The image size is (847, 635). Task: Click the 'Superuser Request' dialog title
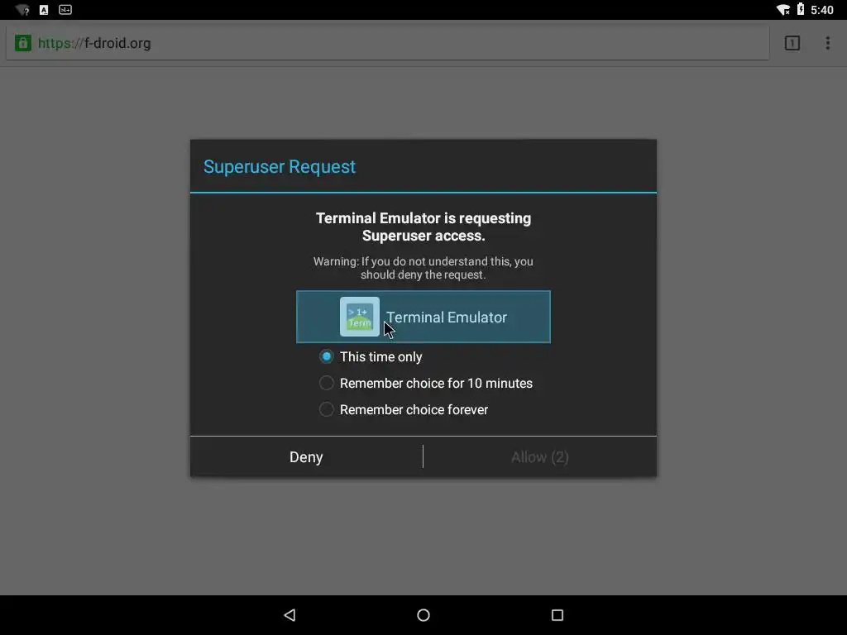280,166
